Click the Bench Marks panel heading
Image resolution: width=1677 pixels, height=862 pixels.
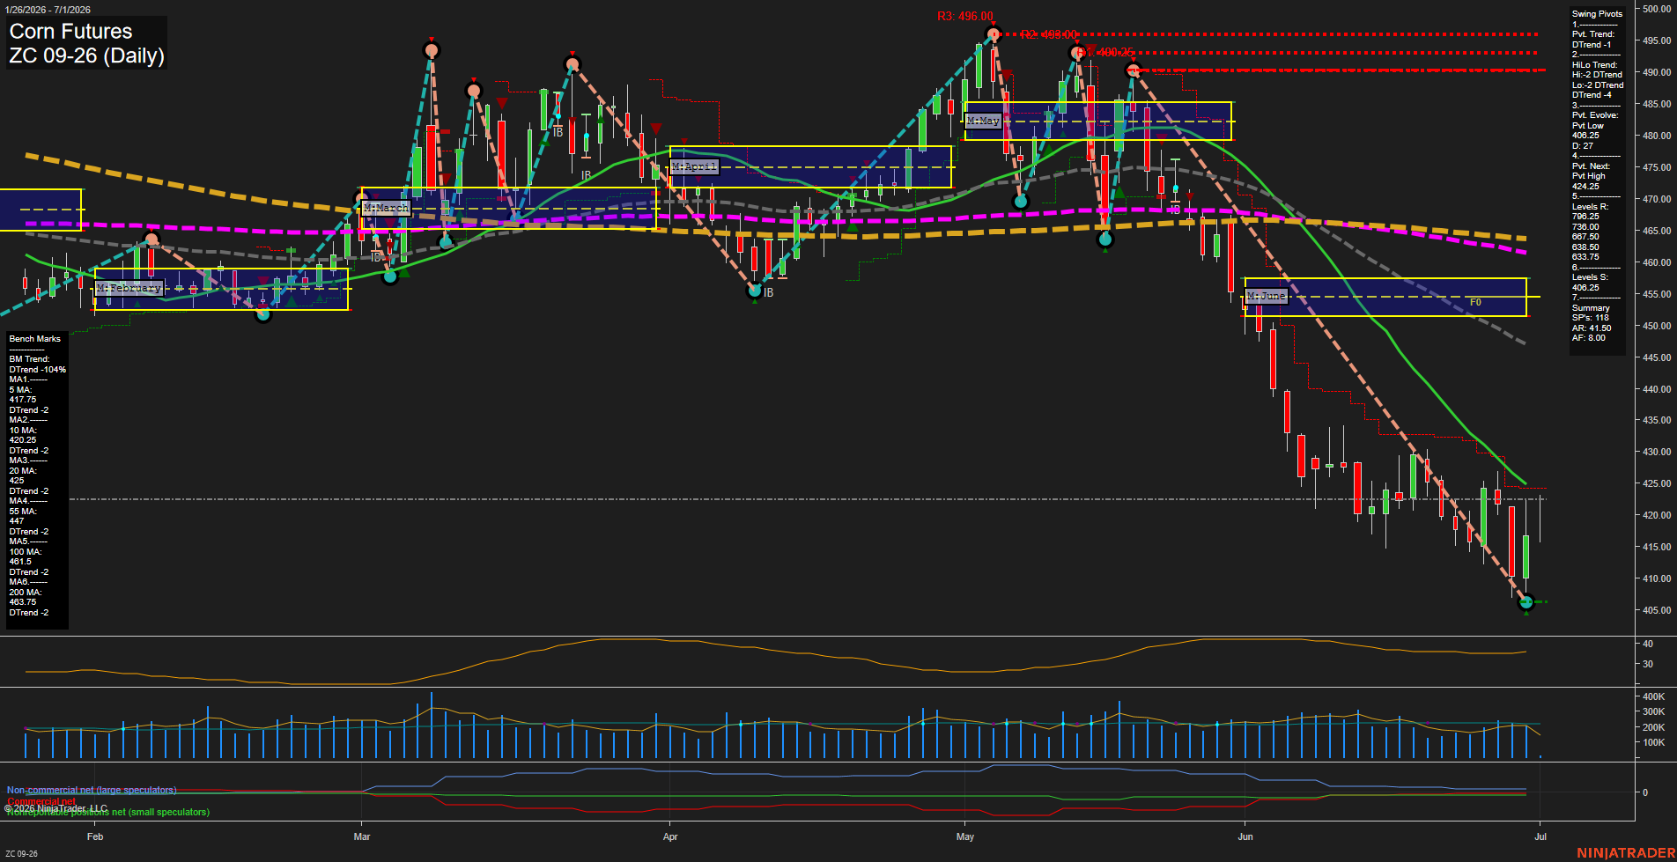click(35, 339)
